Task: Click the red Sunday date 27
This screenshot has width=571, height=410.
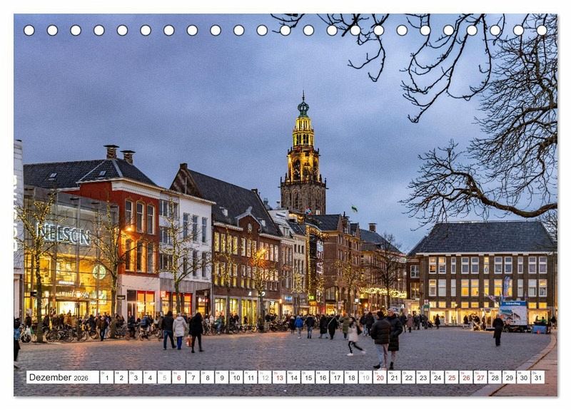Action: (480, 377)
